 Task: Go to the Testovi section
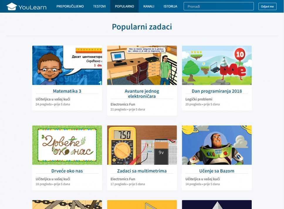99,6
